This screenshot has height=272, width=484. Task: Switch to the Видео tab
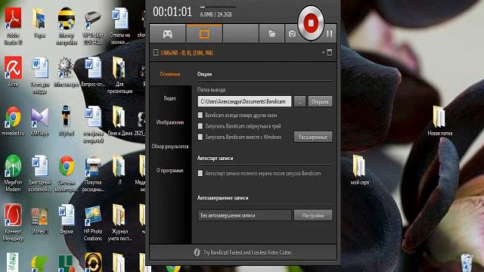click(169, 98)
